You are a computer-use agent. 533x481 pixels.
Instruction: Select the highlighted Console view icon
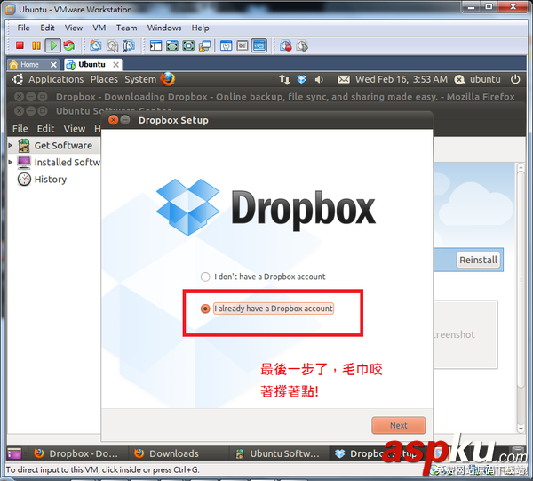point(259,45)
